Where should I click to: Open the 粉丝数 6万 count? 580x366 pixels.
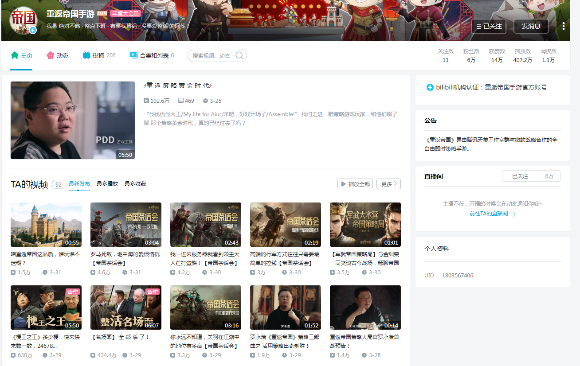(x=471, y=56)
